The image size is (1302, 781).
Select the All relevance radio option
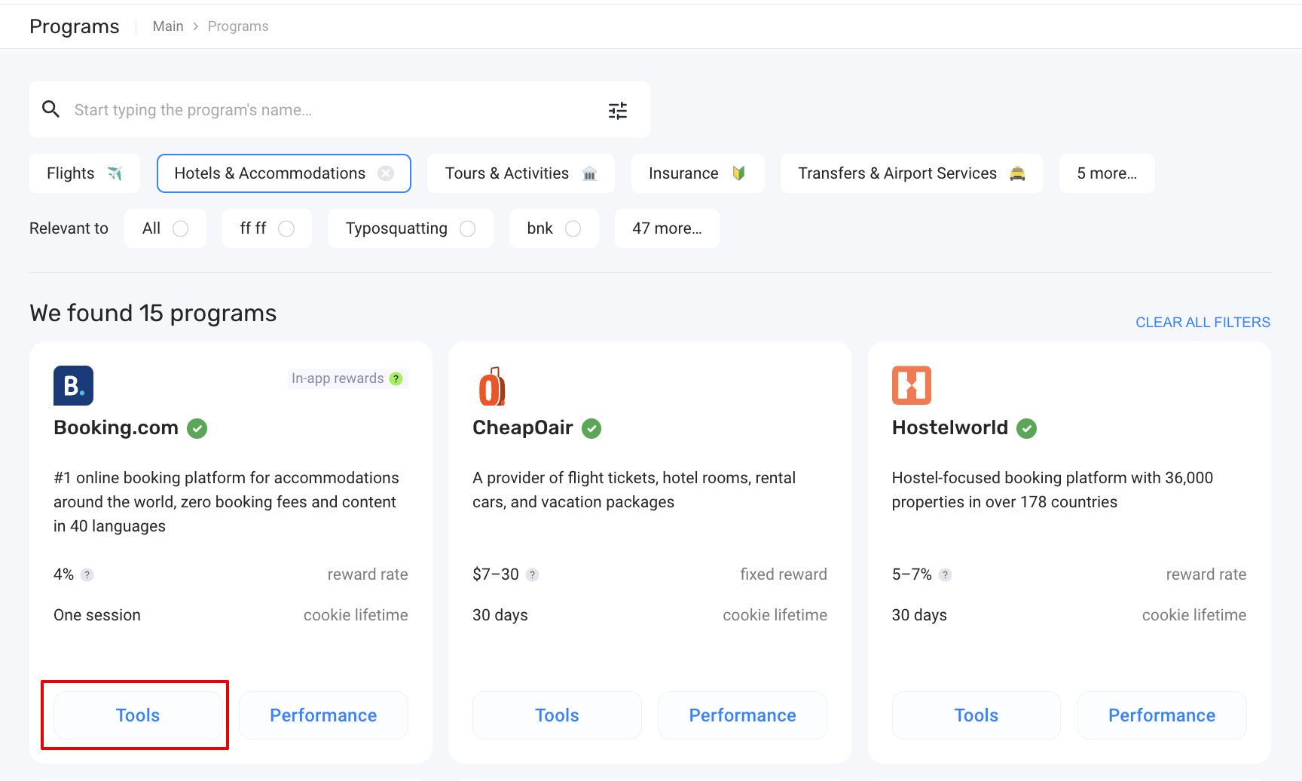165,228
